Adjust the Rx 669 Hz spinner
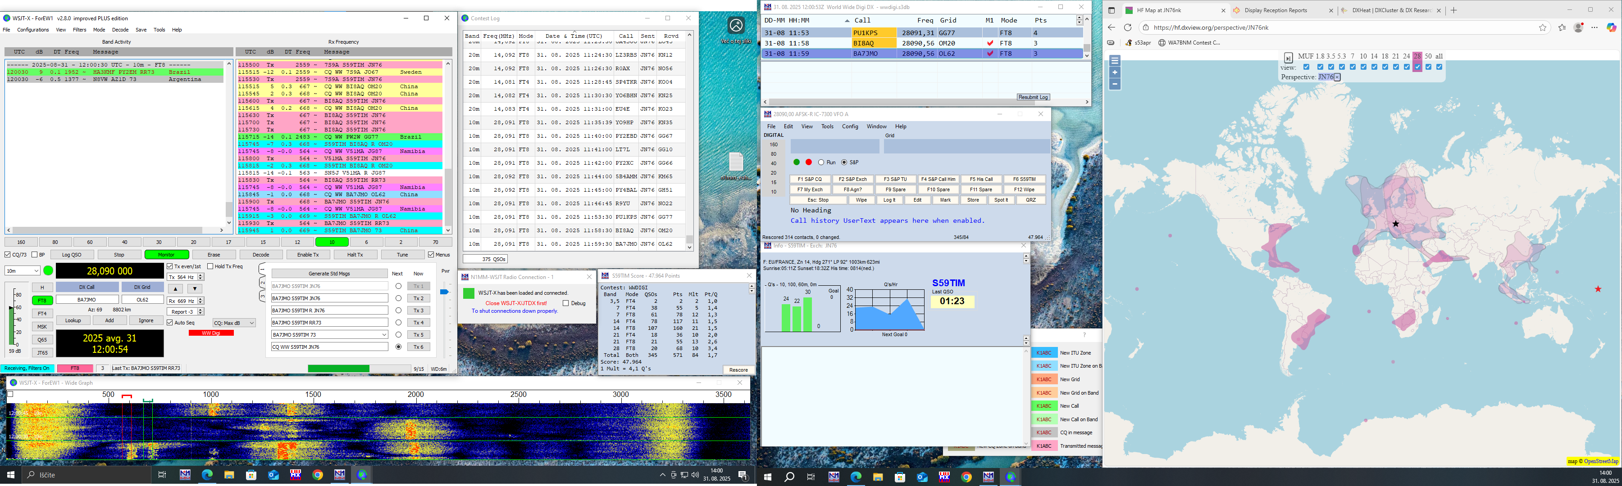The height and width of the screenshot is (486, 1622). coord(201,301)
